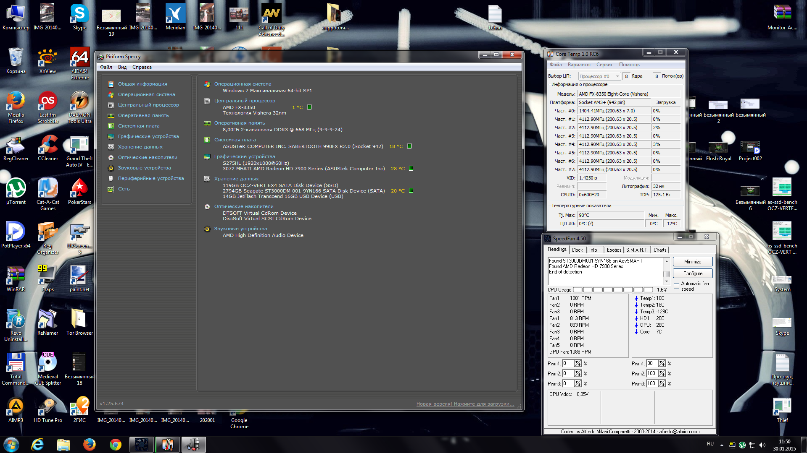Viewport: 807px width, 453px height.
Task: Open Internet Explorer in the taskbar
Action: tap(37, 445)
